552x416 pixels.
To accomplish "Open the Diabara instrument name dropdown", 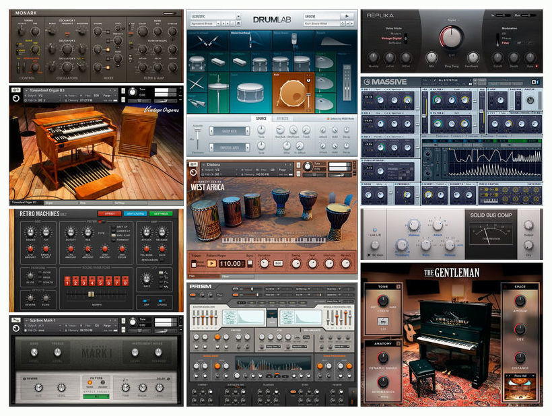I will tap(247, 165).
